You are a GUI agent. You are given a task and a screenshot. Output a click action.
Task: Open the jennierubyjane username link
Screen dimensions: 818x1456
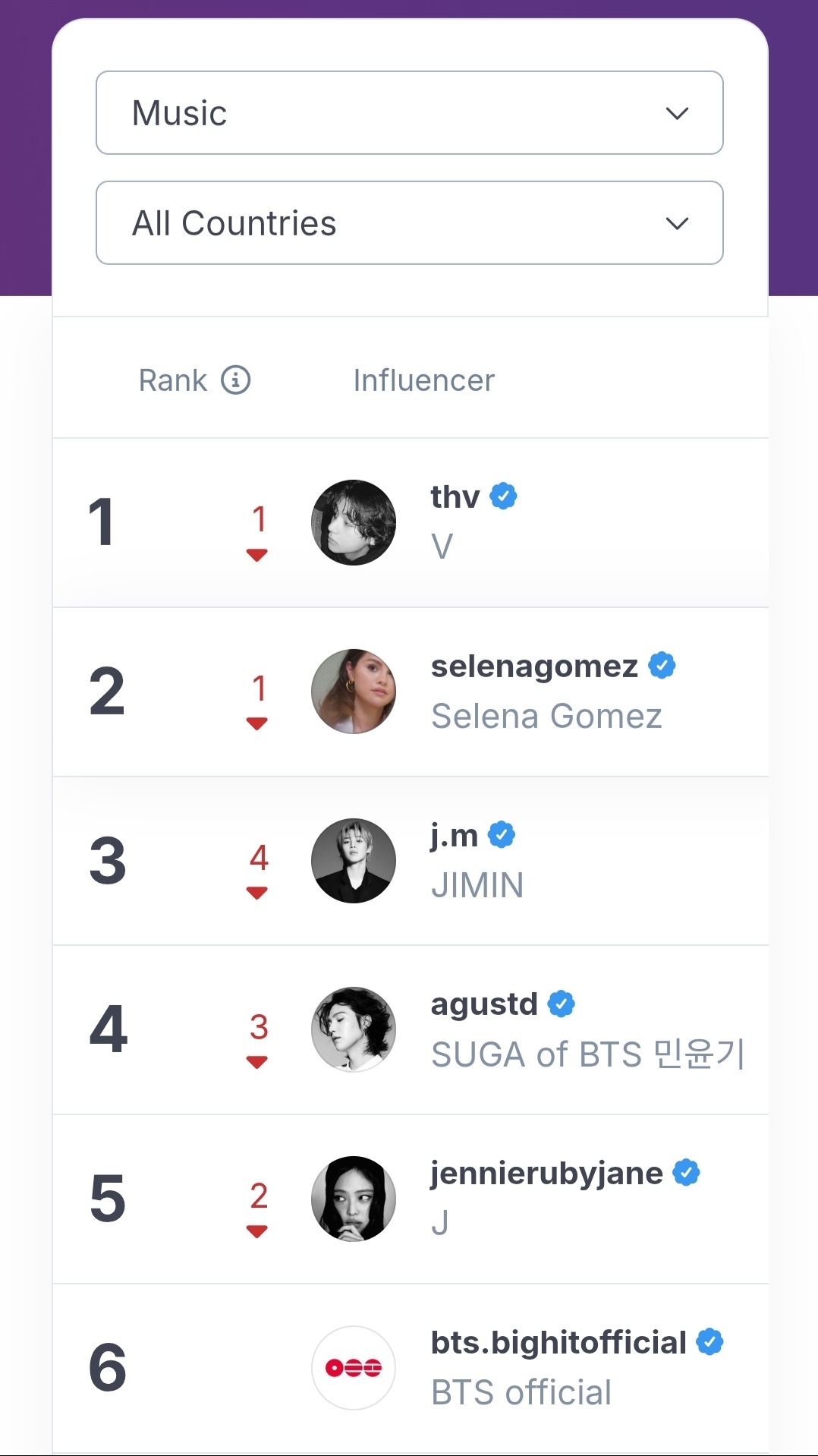[x=546, y=1174]
